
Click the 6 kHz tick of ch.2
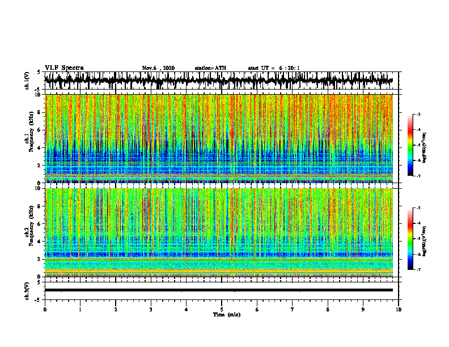point(40,224)
